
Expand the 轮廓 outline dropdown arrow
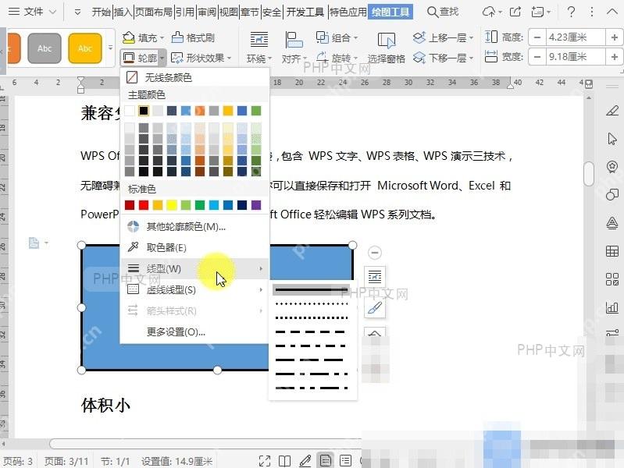pyautogui.click(x=162, y=58)
